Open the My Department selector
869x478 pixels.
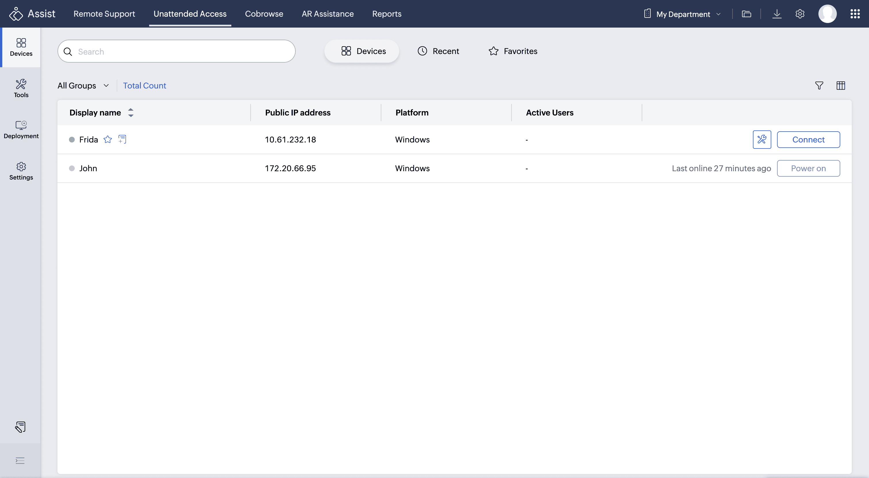point(683,14)
